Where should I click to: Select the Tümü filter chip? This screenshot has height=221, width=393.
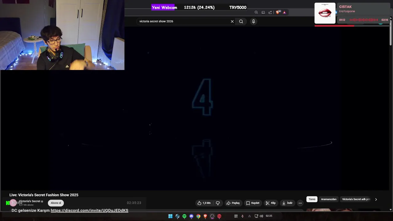point(312,199)
